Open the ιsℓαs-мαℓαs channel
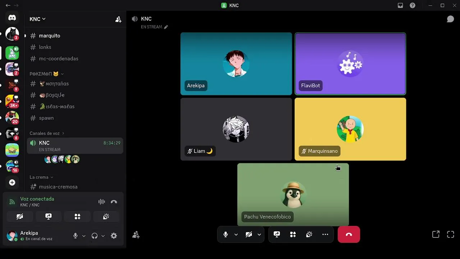The image size is (460, 259). 75,106
